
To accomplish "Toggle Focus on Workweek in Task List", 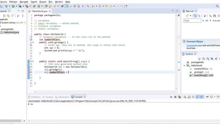I will 205,16.
